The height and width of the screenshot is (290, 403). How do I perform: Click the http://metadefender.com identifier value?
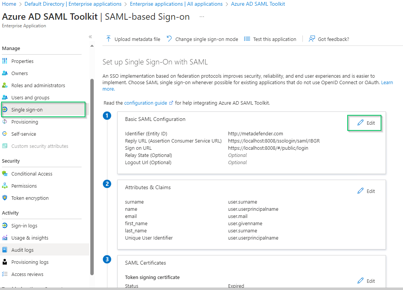(255, 133)
